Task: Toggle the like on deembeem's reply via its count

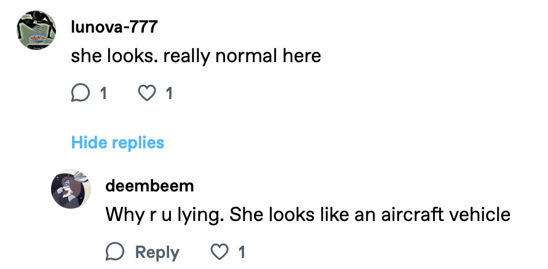Action: (x=242, y=252)
